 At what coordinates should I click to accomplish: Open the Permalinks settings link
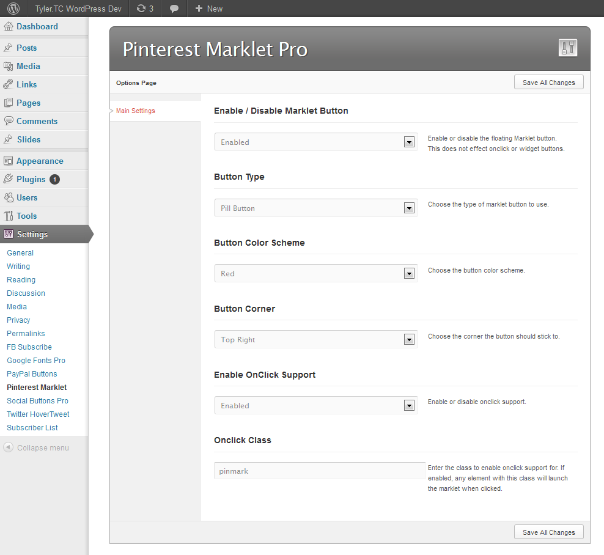pyautogui.click(x=26, y=334)
